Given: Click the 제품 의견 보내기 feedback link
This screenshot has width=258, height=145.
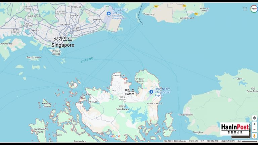Looking at the screenshot, I should 228,141.
